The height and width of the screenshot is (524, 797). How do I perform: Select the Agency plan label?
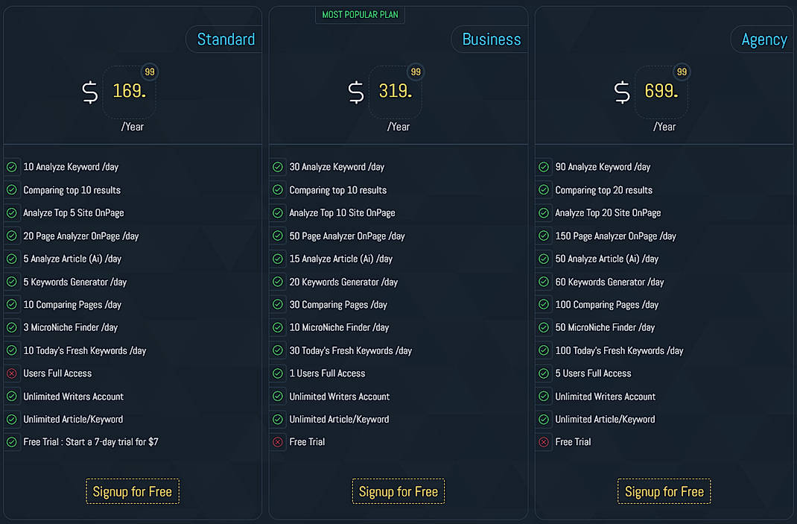click(768, 40)
